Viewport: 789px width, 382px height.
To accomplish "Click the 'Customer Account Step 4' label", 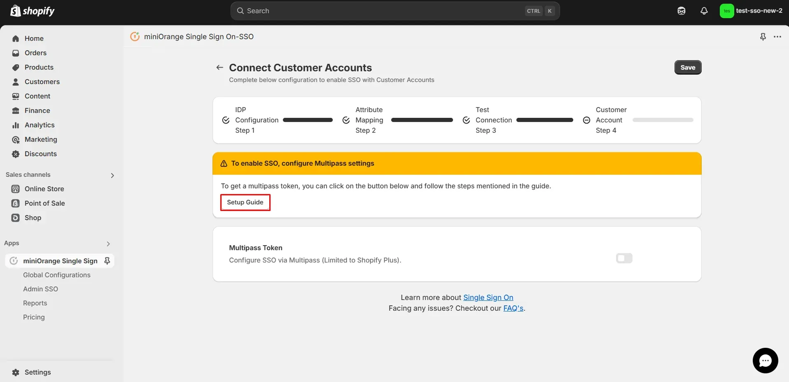I will click(611, 120).
